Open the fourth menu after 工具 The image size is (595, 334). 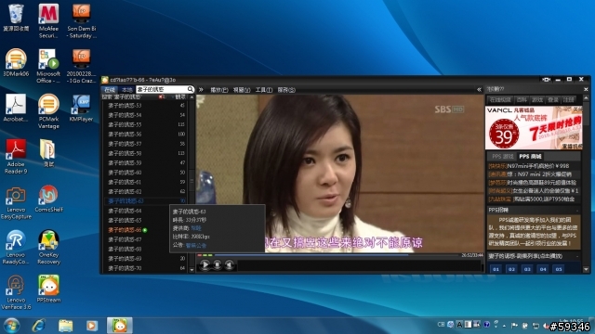tap(286, 90)
